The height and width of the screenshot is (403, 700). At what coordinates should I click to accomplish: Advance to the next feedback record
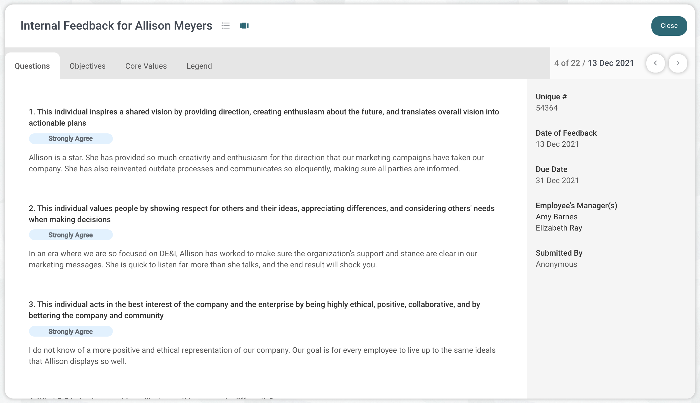click(678, 63)
